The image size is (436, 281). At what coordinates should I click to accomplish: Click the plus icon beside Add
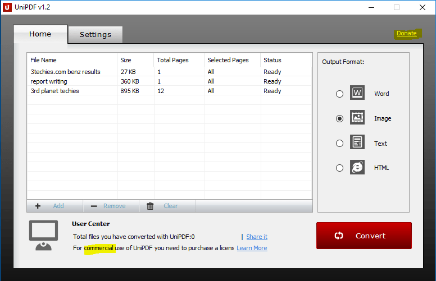[38, 206]
